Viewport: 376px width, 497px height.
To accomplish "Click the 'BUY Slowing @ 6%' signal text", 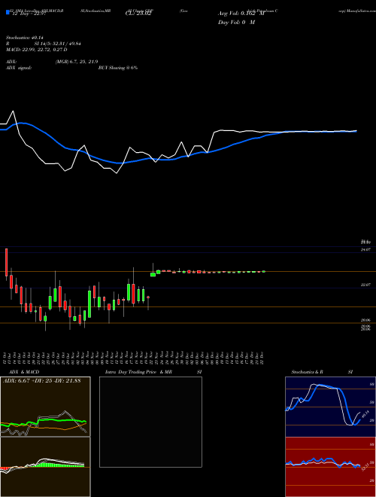I will [118, 68].
